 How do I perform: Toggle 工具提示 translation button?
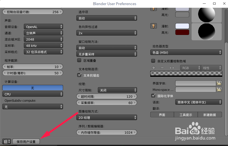pyautogui.click(x=186, y=115)
